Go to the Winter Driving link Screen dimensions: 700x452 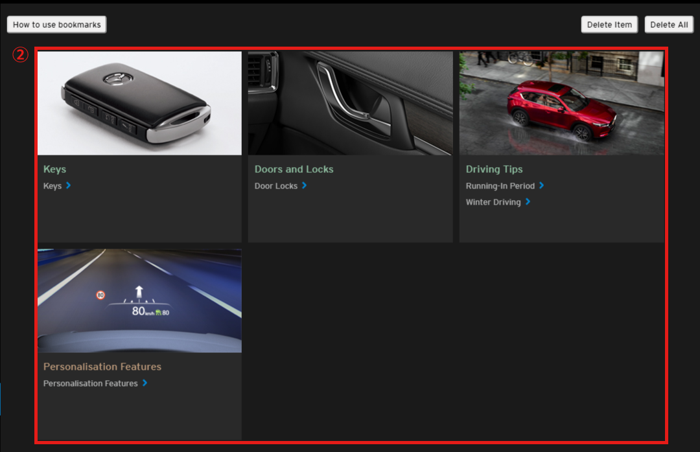[493, 202]
